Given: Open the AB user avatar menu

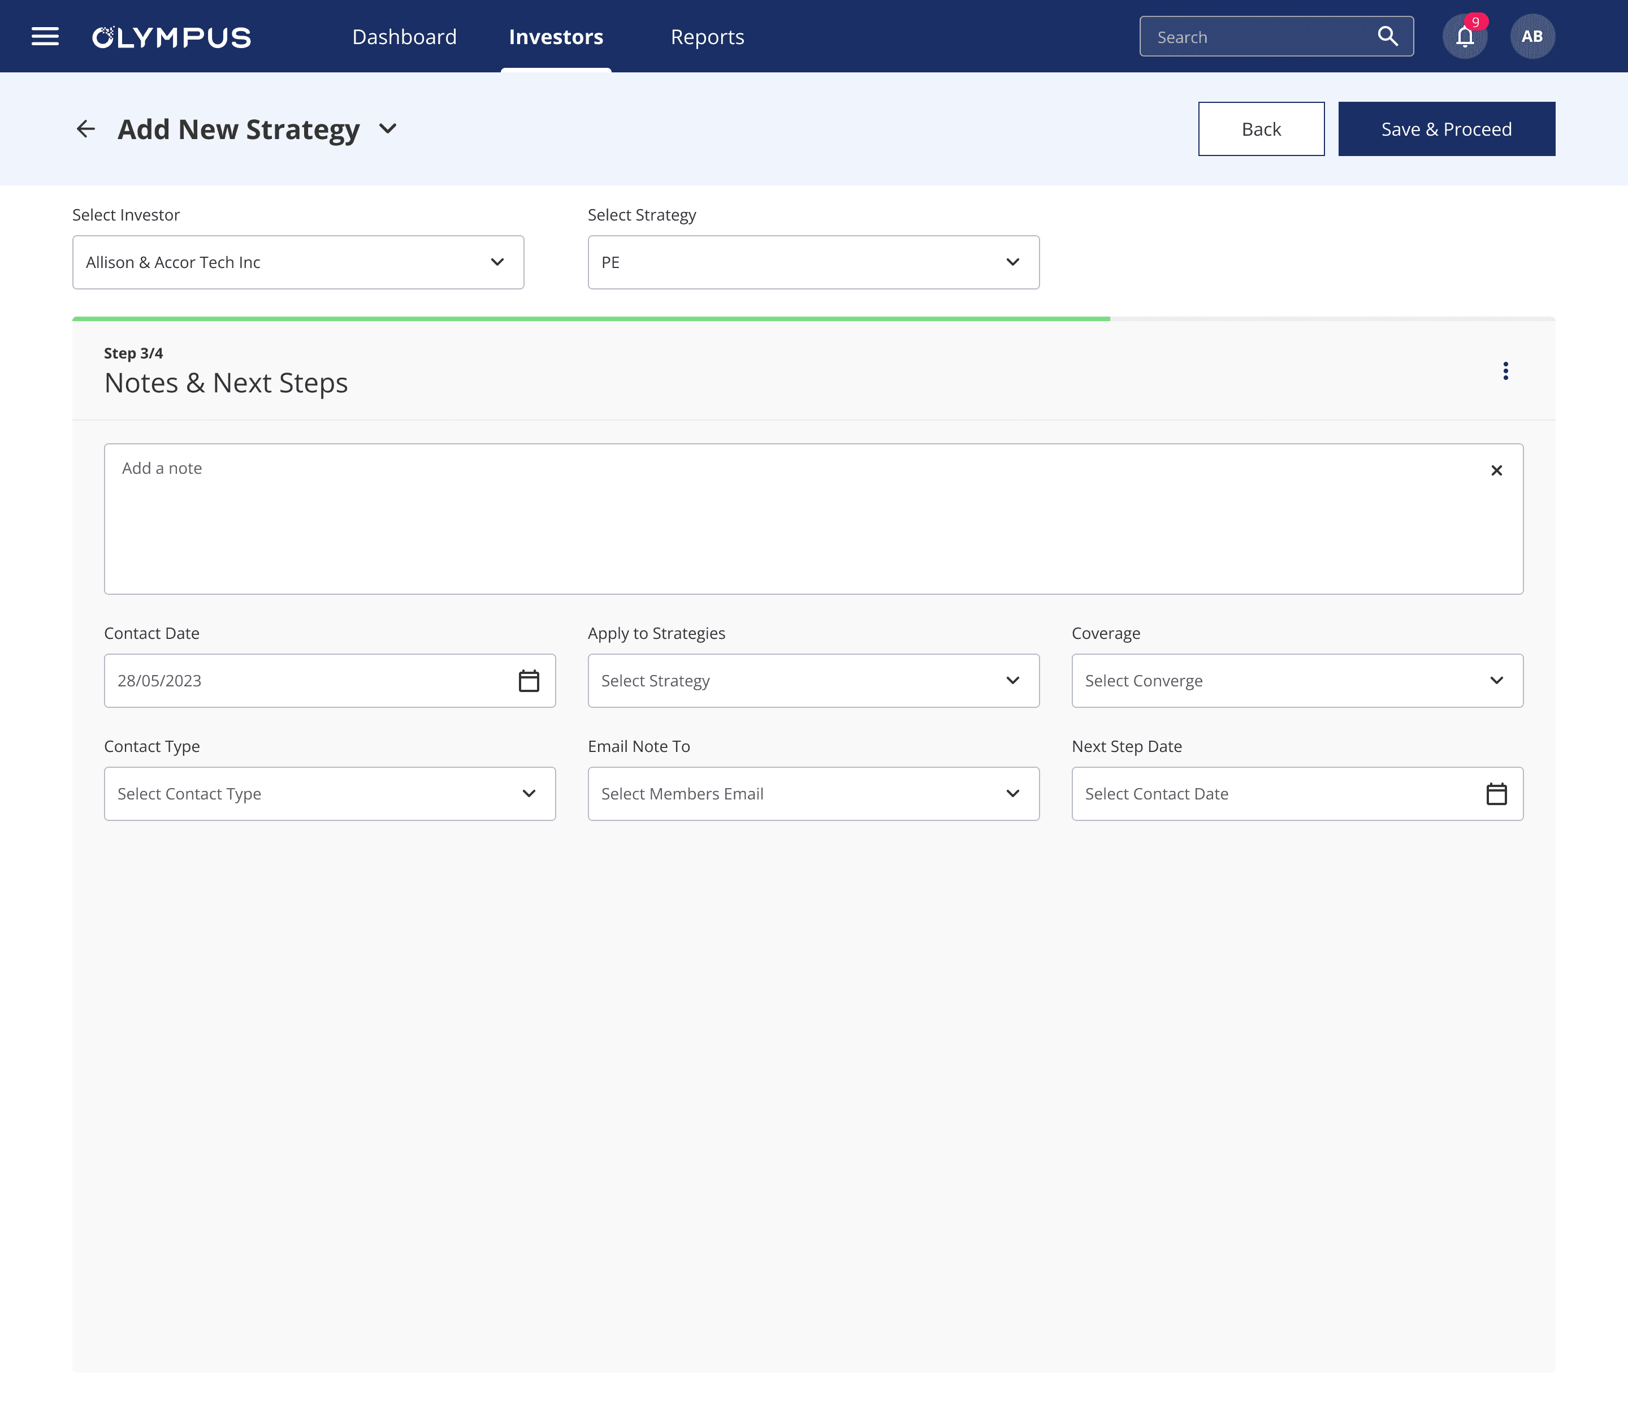Looking at the screenshot, I should [1531, 36].
